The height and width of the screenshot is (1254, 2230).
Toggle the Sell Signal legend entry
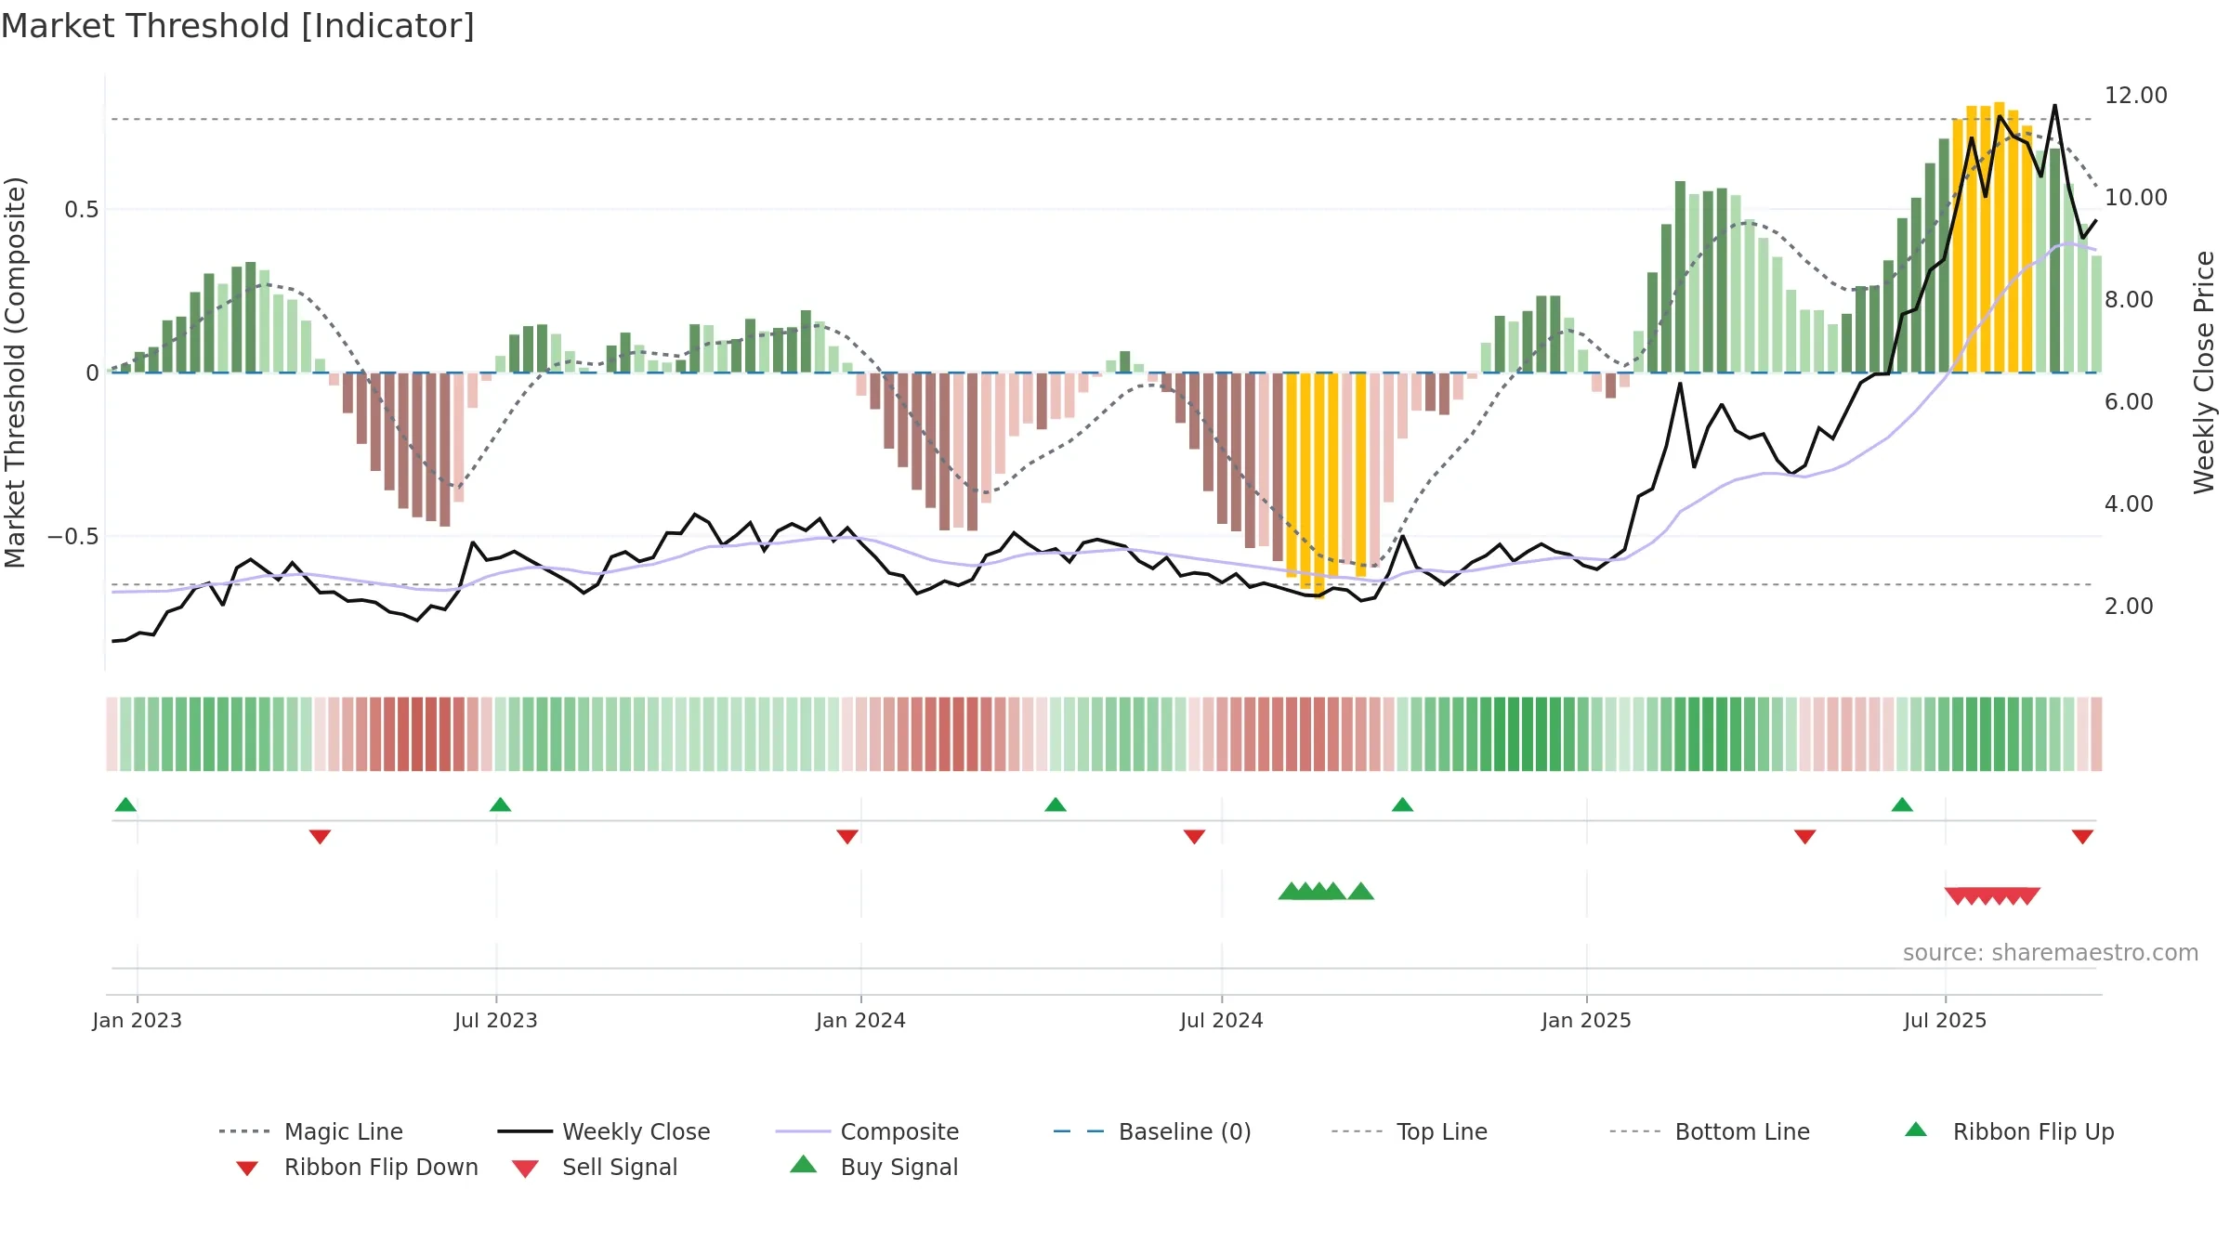595,1167
